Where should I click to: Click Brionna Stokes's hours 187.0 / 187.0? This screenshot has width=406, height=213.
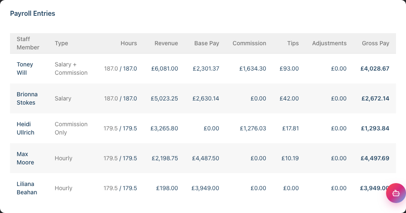(120, 98)
